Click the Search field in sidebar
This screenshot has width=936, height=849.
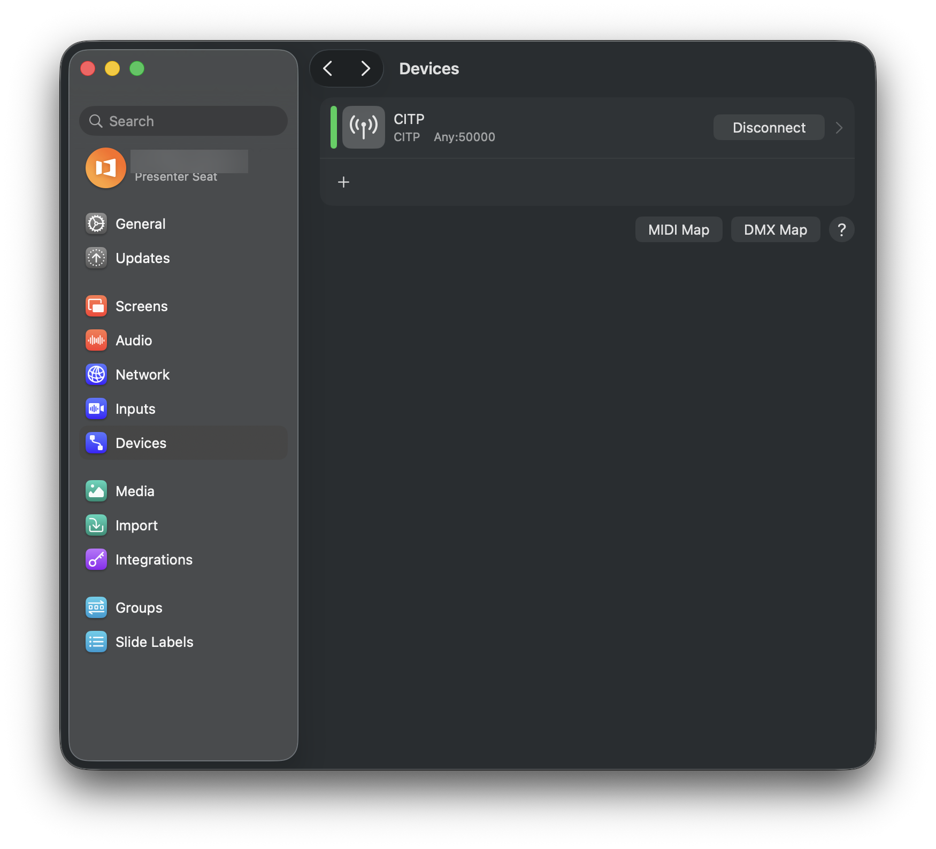[183, 121]
